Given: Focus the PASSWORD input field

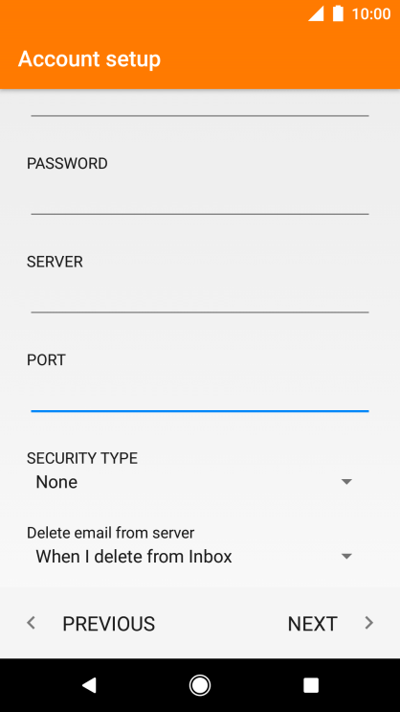Looking at the screenshot, I should (x=200, y=196).
